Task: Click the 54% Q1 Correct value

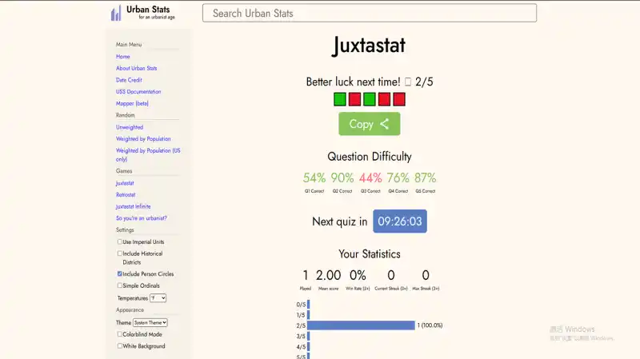Action: coord(314,178)
